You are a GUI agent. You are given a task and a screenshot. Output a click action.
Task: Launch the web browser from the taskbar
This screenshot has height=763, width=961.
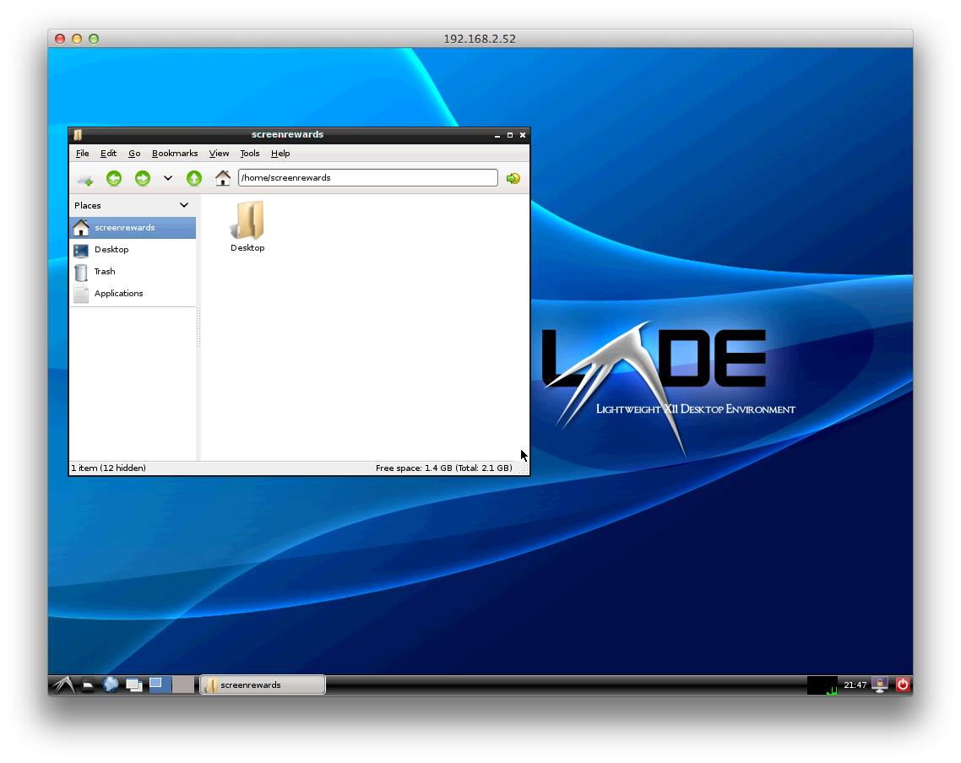tap(111, 685)
